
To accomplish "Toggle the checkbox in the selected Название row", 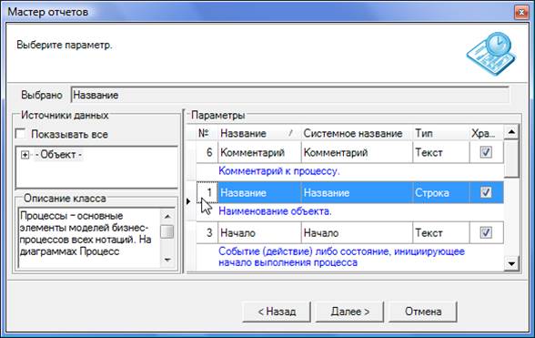I will click(x=486, y=192).
